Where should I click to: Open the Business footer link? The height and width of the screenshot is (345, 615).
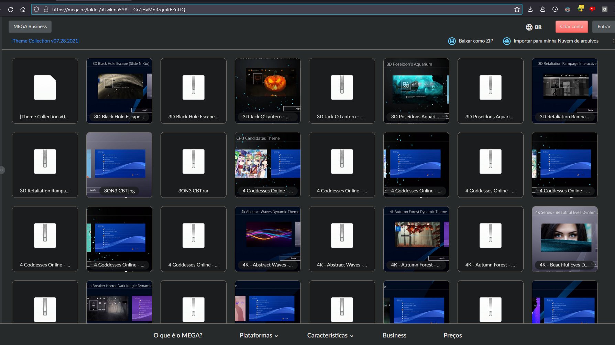pos(395,335)
